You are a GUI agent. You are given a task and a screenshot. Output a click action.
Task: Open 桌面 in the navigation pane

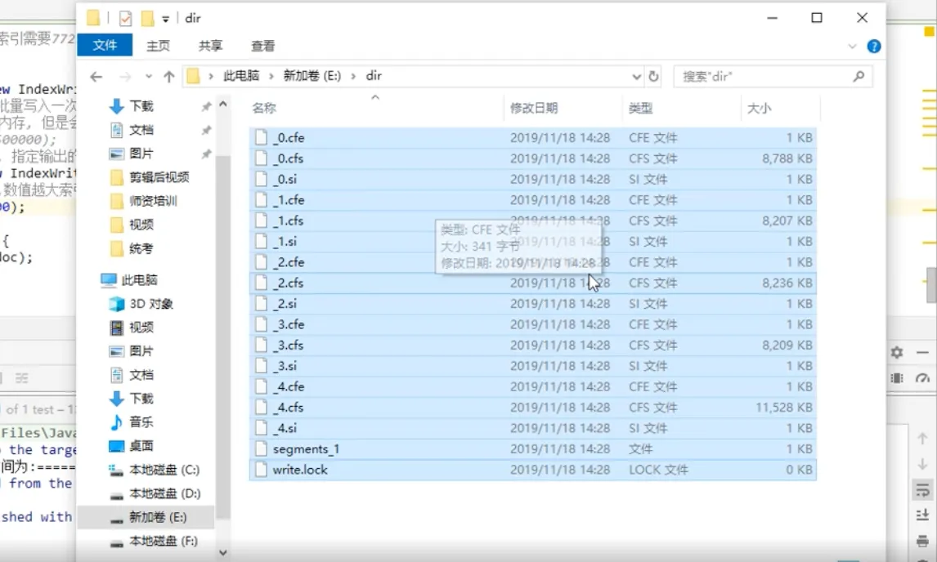coord(141,446)
